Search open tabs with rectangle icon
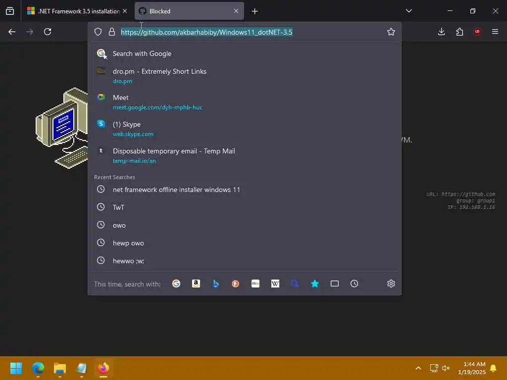 (335, 284)
